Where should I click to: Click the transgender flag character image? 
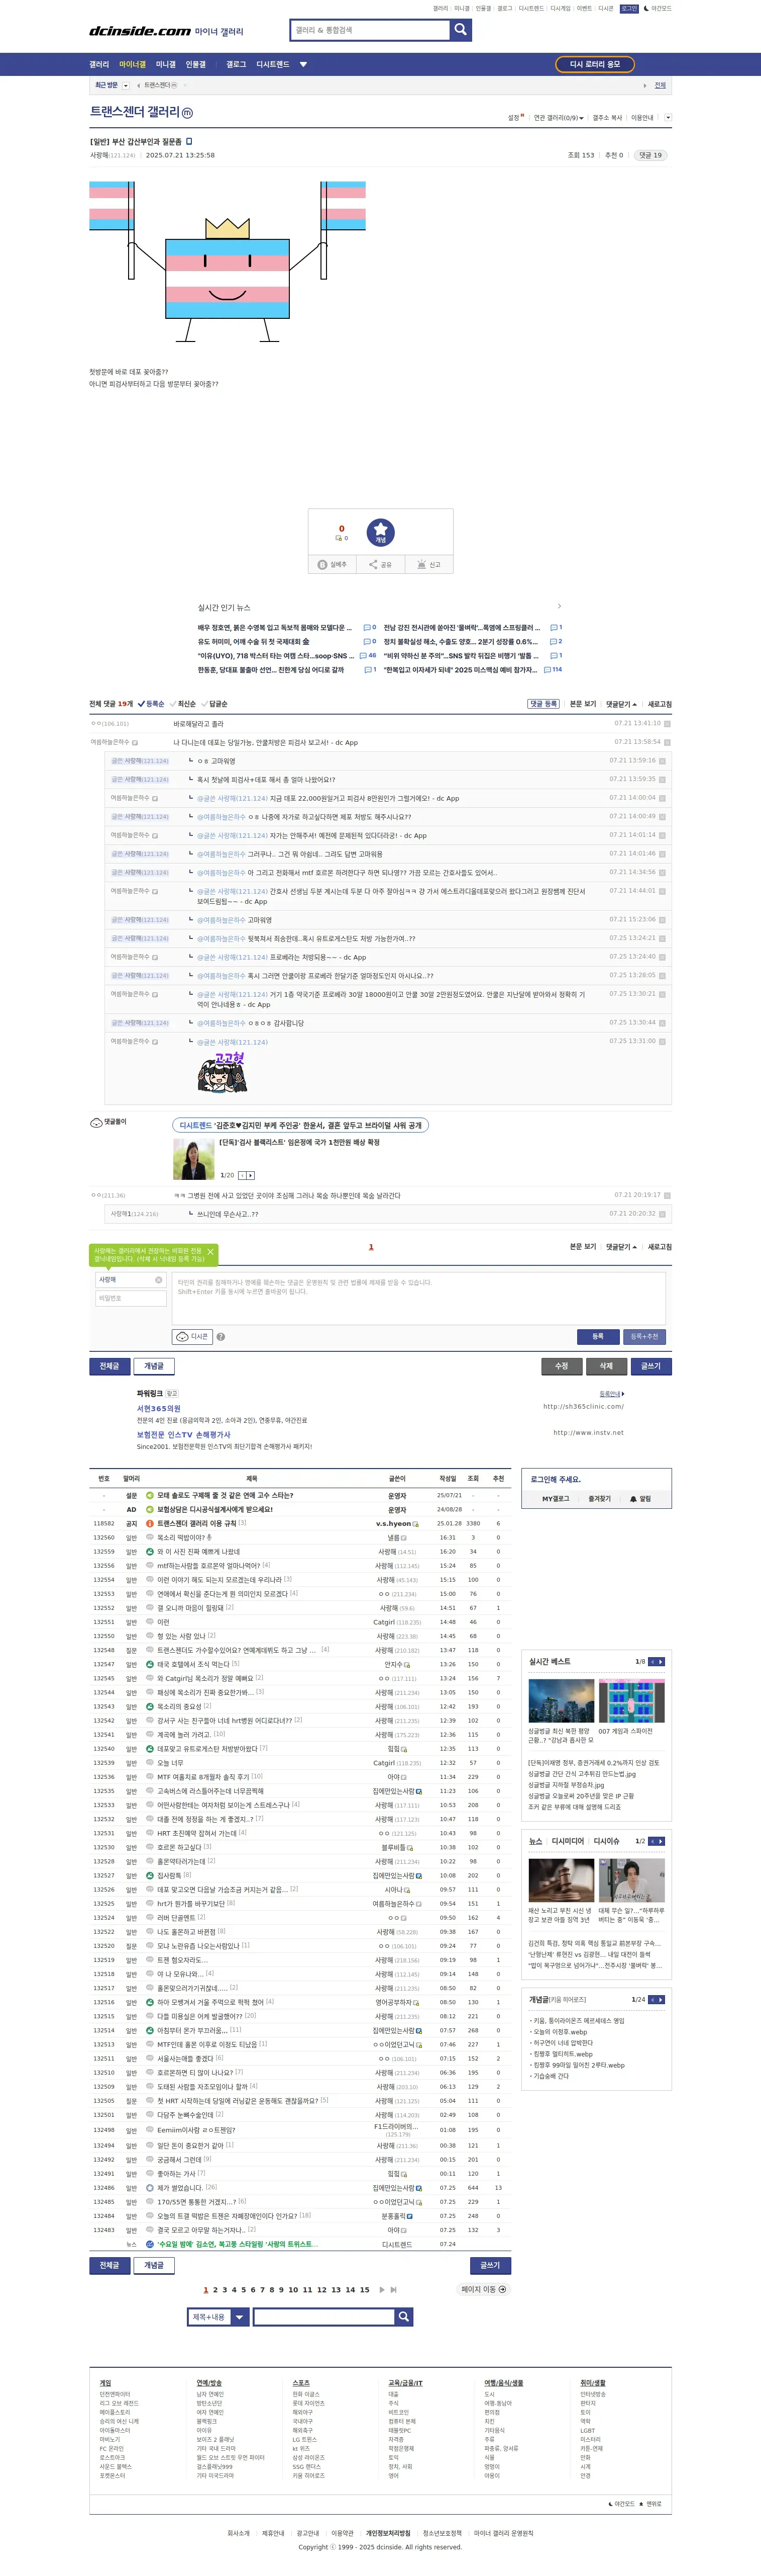point(227,263)
